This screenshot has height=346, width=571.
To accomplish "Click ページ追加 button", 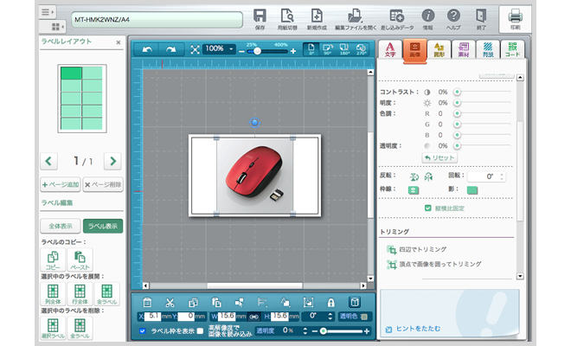I will (x=61, y=184).
